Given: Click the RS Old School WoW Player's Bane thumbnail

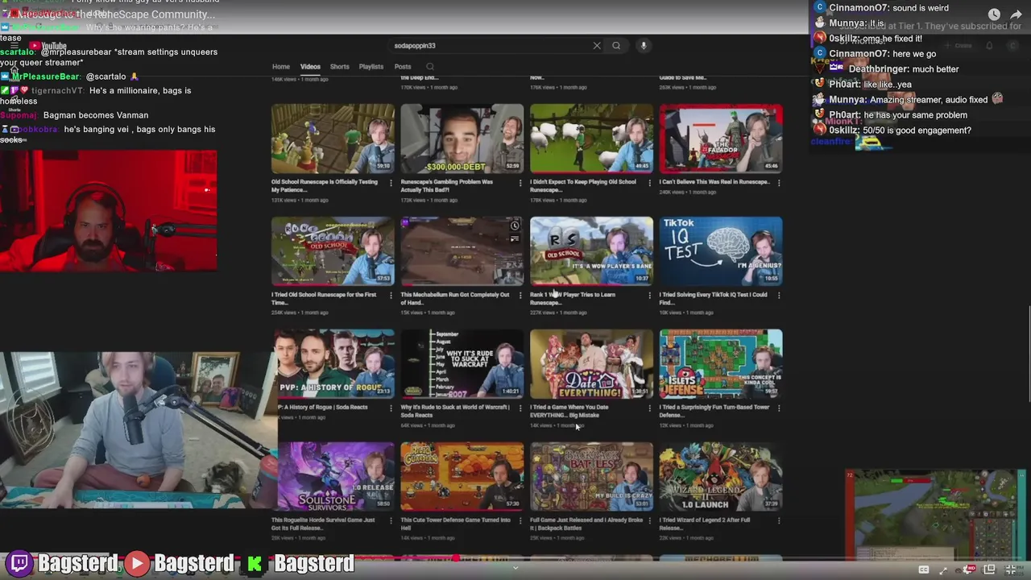Looking at the screenshot, I should click(x=591, y=251).
